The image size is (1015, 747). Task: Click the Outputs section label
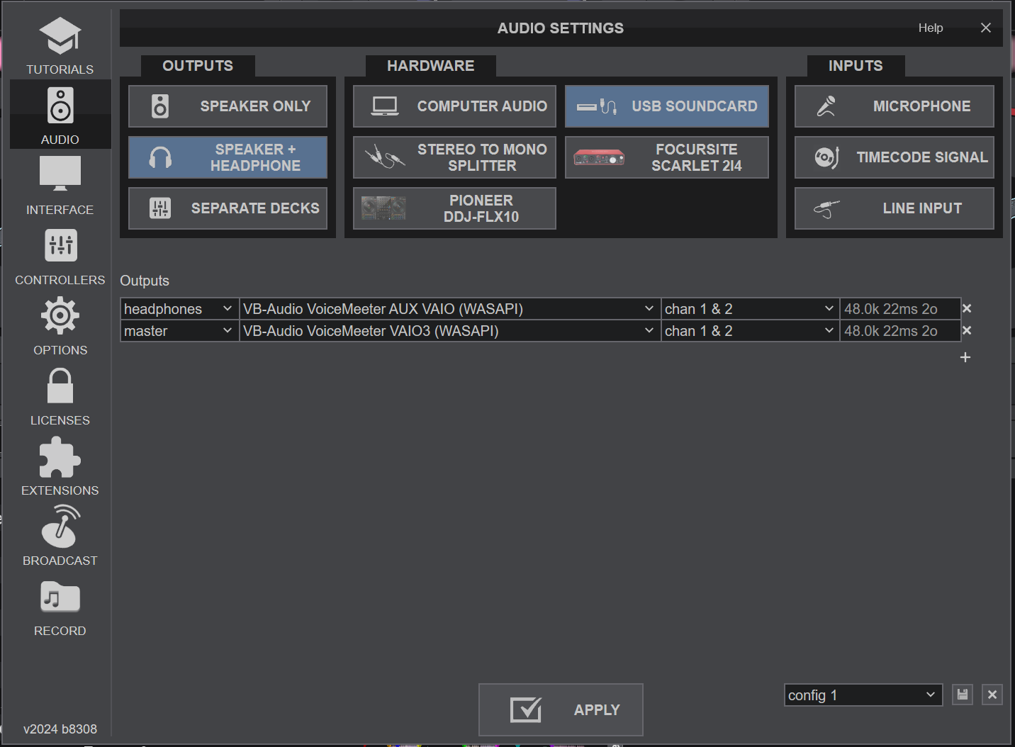tap(145, 281)
